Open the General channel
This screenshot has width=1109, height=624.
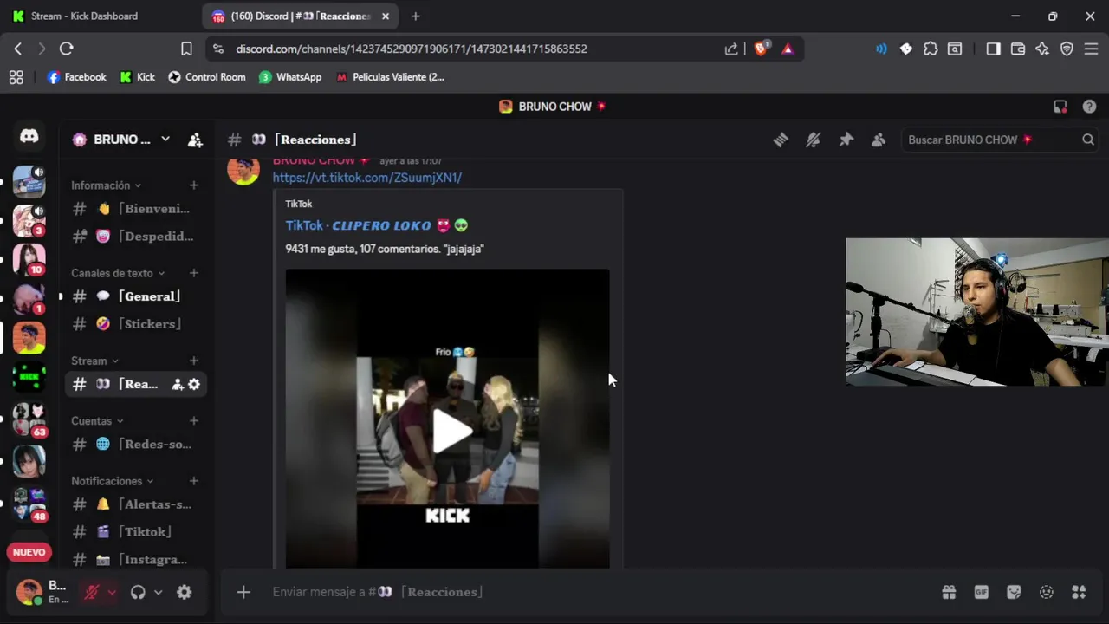click(135, 296)
